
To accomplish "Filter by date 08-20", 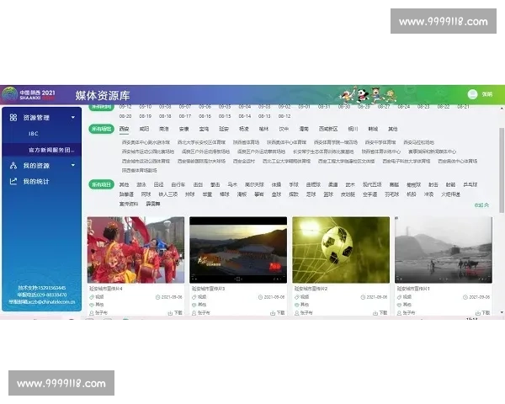I will click(125, 116).
